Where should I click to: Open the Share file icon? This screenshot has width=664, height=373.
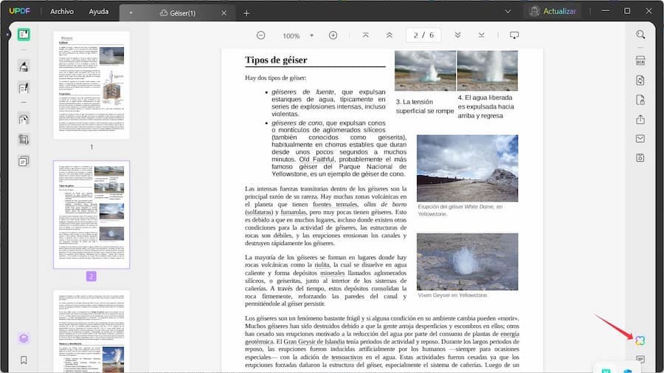(x=640, y=120)
